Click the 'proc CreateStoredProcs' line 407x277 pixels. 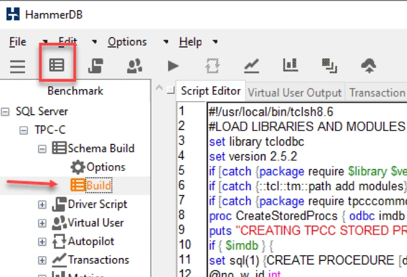[x=307, y=216]
